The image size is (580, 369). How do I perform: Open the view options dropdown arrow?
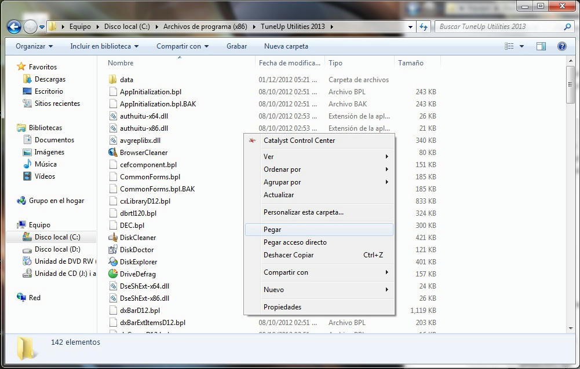(521, 46)
